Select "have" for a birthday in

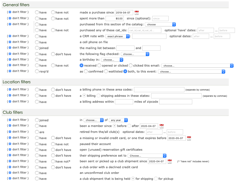37,60
